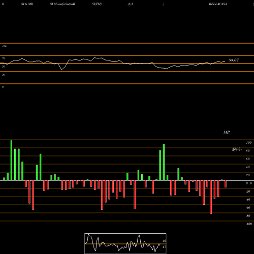Click the BELLACASA ticker label
Image resolution: width=254 pixels, height=254 pixels.
coord(218,4)
